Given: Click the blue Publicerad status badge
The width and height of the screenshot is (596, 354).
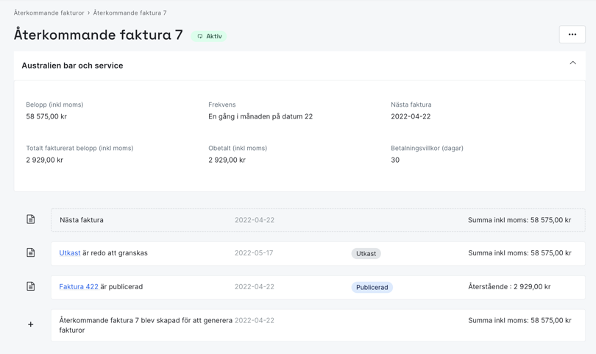Looking at the screenshot, I should pyautogui.click(x=372, y=287).
